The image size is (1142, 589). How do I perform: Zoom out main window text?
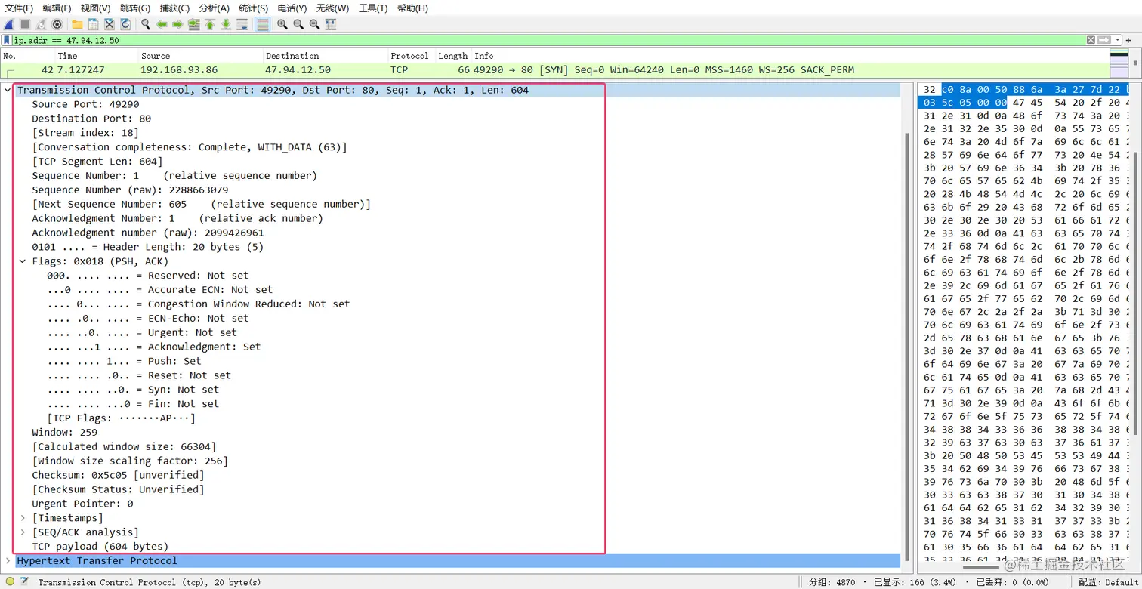pos(298,24)
